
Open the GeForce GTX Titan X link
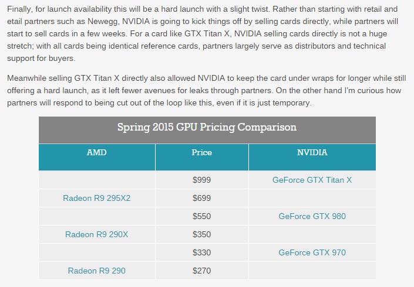(312, 180)
